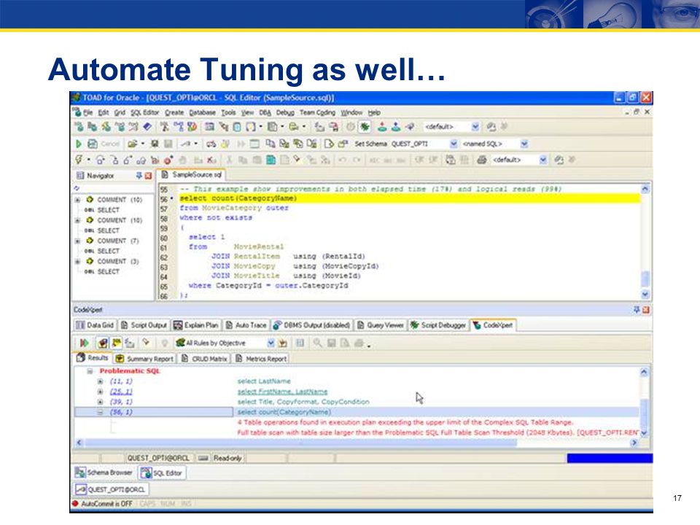The width and height of the screenshot is (700, 525).
Task: Run the statement with the green Execute arrow
Action: [79, 144]
